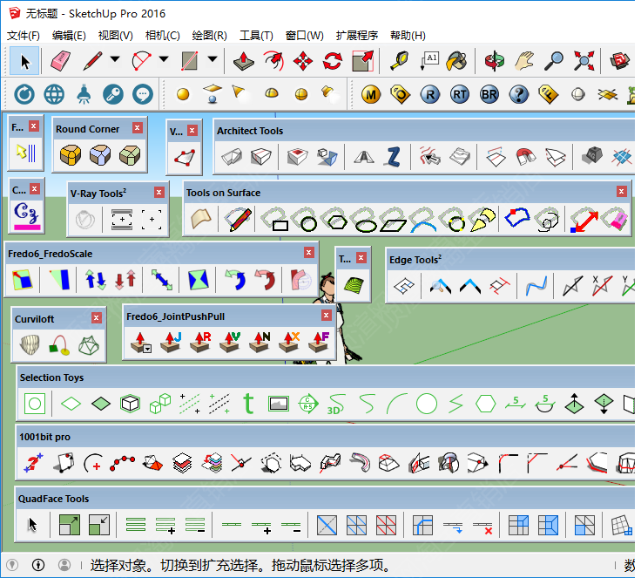Close the Curviloft toolbar
The height and width of the screenshot is (578, 641).
click(x=97, y=317)
